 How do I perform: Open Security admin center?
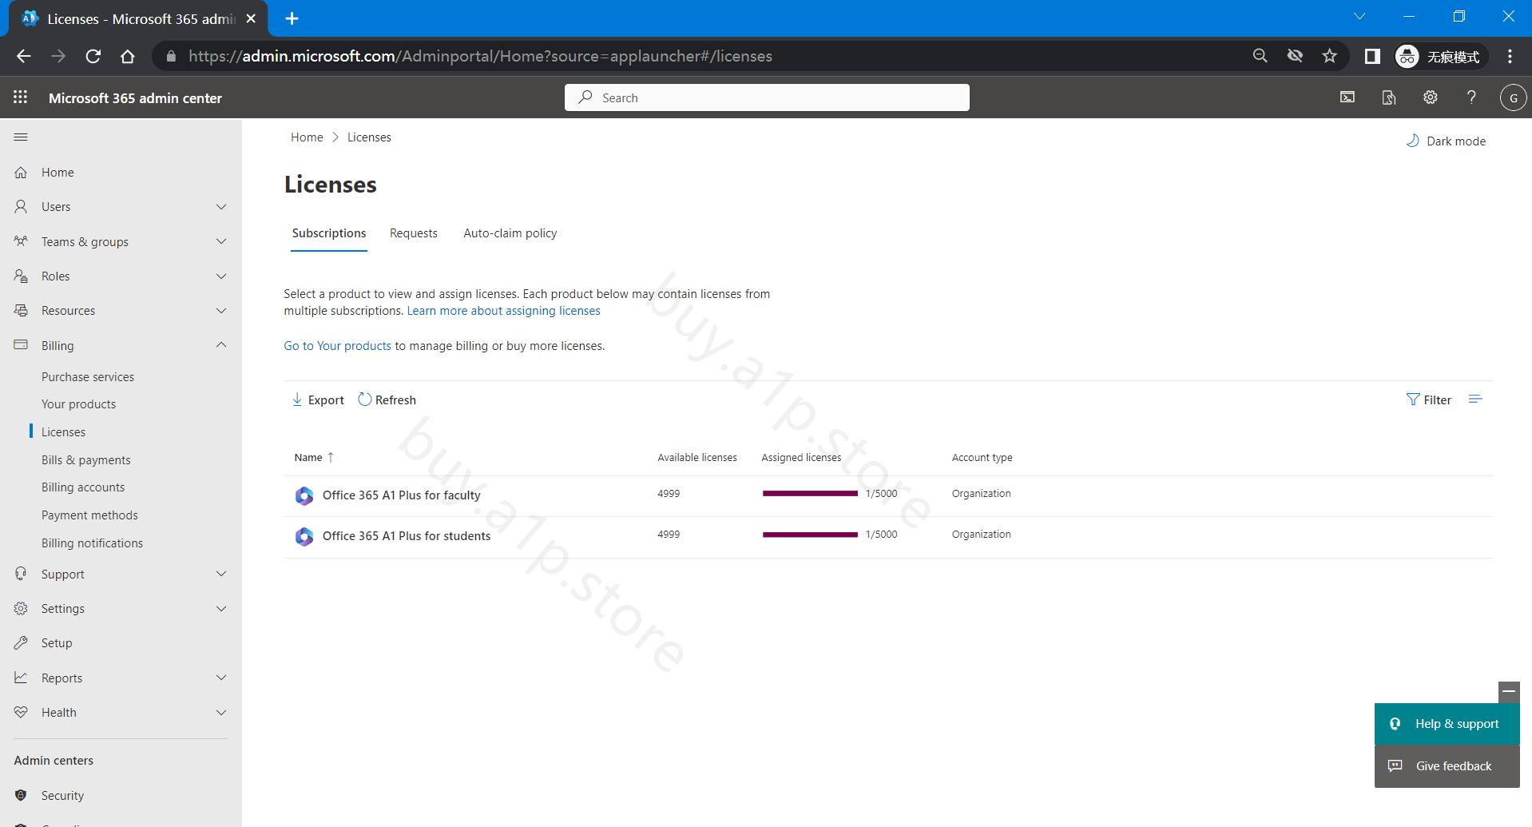pos(62,796)
